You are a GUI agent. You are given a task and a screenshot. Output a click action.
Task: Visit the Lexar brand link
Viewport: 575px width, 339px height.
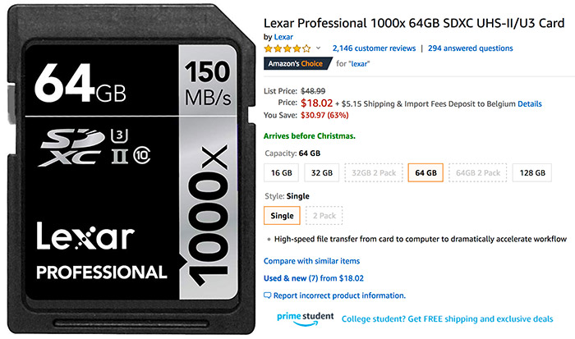tap(283, 37)
